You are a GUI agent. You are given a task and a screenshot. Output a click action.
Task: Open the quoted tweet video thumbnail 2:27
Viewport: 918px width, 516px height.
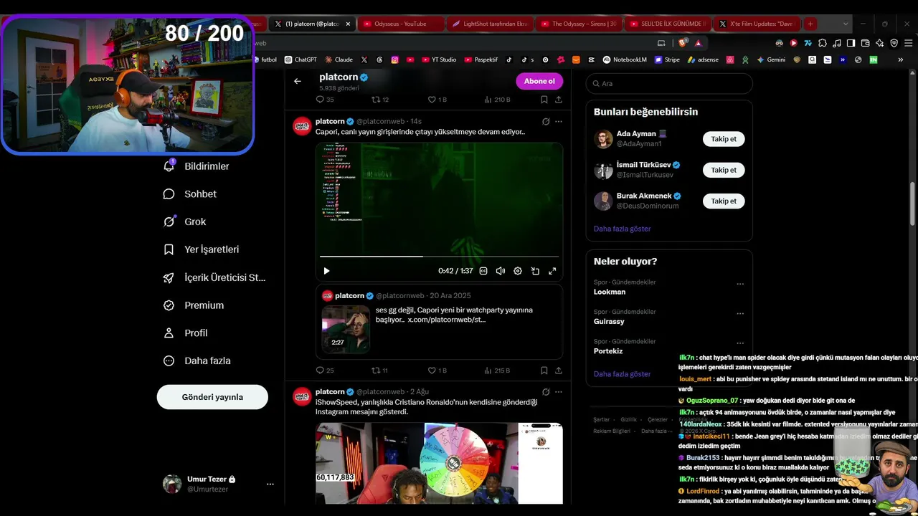click(x=346, y=329)
